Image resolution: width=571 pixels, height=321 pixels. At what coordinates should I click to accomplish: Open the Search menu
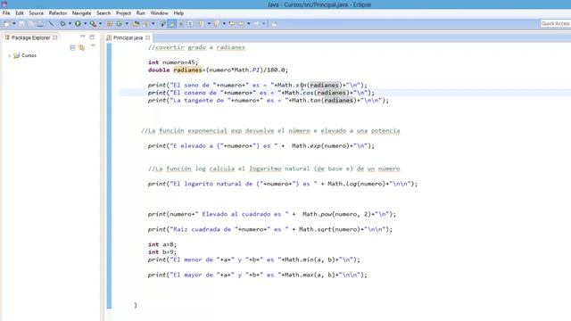[x=103, y=13]
